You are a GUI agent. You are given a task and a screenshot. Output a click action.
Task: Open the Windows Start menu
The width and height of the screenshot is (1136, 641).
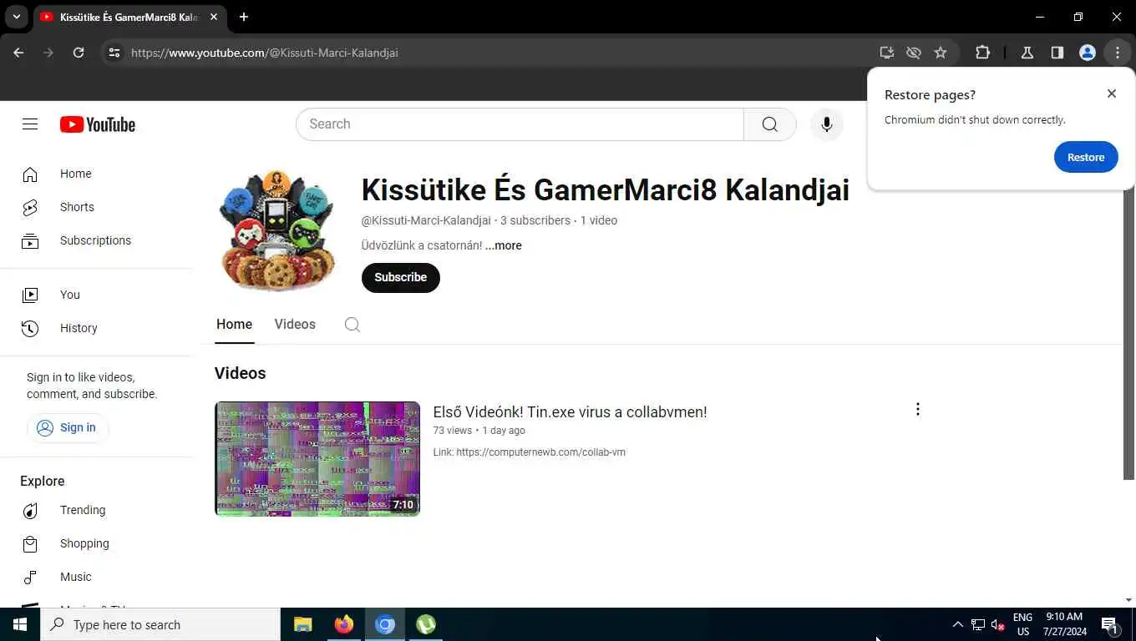[20, 624]
